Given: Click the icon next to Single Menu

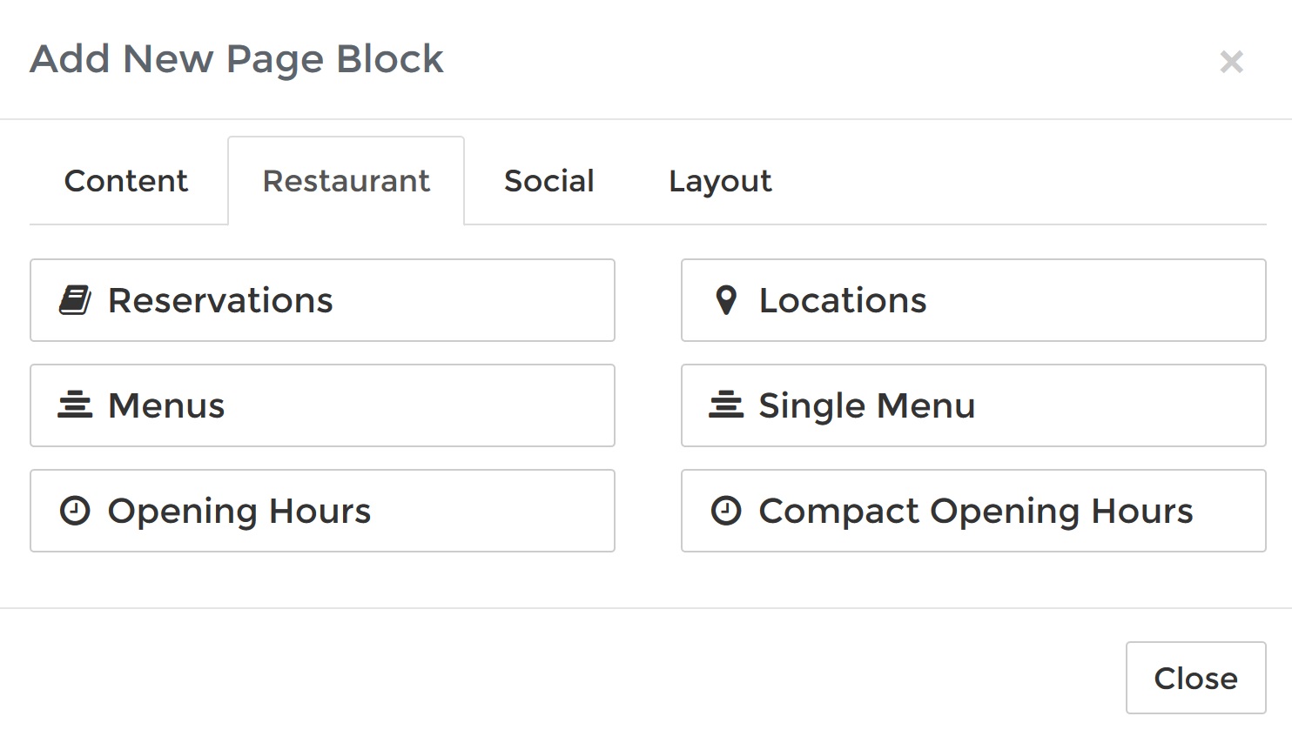Looking at the screenshot, I should tap(725, 405).
